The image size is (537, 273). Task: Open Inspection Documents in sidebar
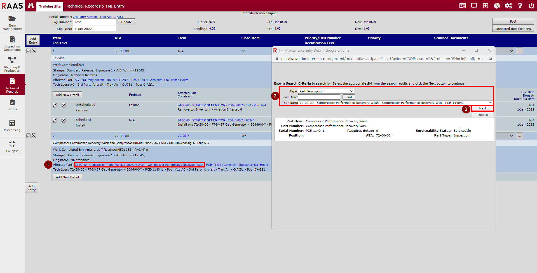tap(12, 43)
